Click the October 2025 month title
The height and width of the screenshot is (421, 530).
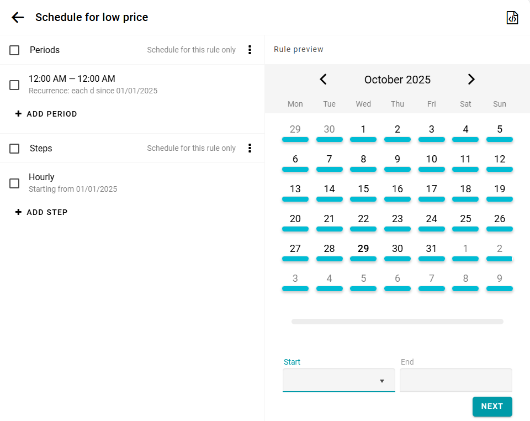coord(397,80)
